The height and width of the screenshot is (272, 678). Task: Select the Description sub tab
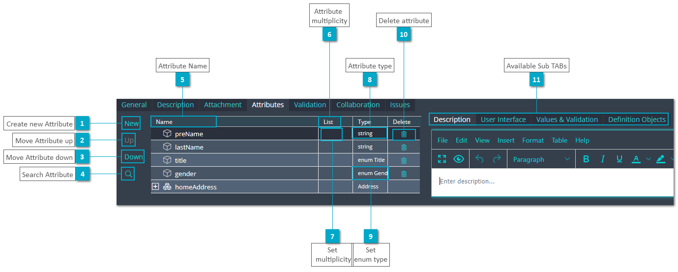[x=452, y=120]
